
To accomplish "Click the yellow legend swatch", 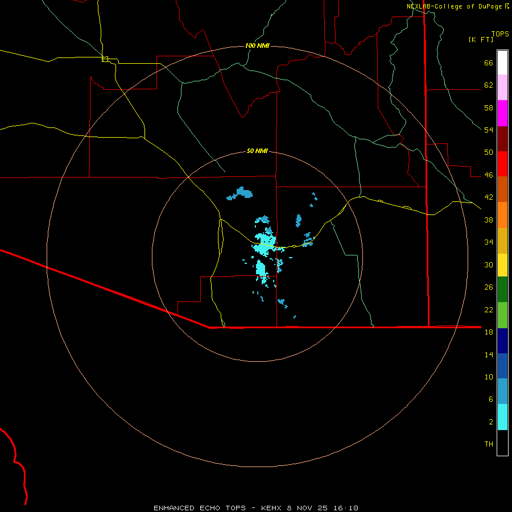I will pyautogui.click(x=502, y=265).
